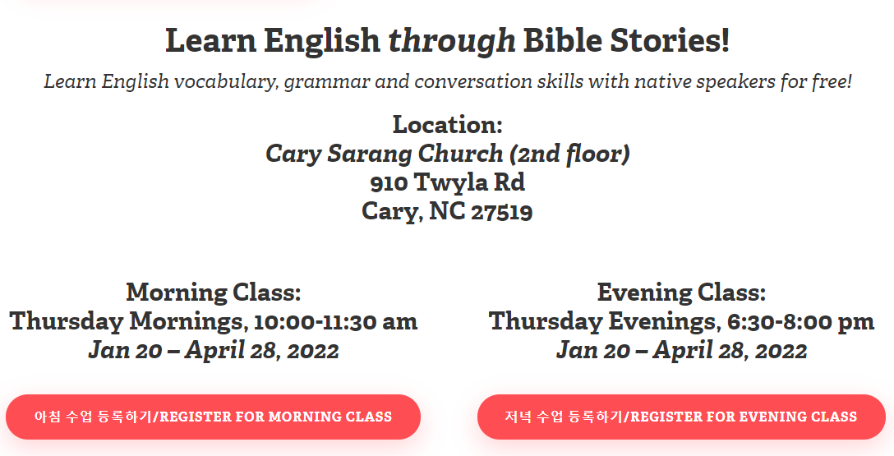Click the Register for Evening Class button
894x456 pixels.
pos(680,417)
